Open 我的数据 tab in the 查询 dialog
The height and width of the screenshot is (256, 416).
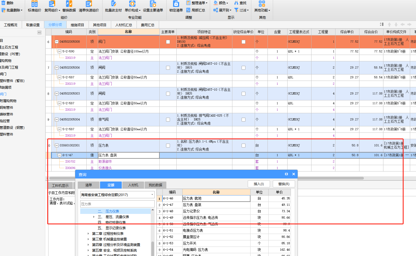pos(155,185)
